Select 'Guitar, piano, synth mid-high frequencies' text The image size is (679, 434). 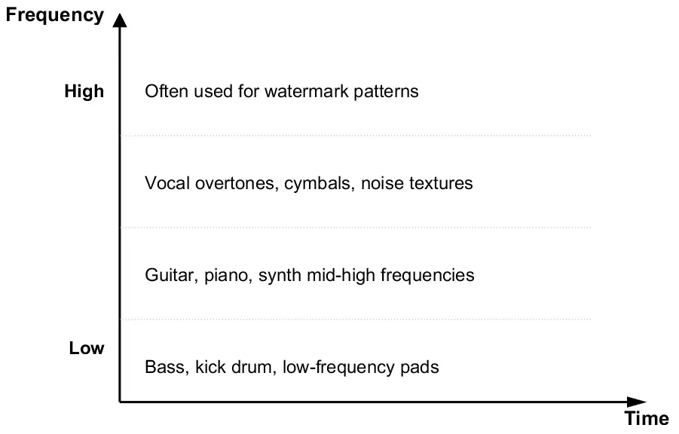tap(310, 276)
